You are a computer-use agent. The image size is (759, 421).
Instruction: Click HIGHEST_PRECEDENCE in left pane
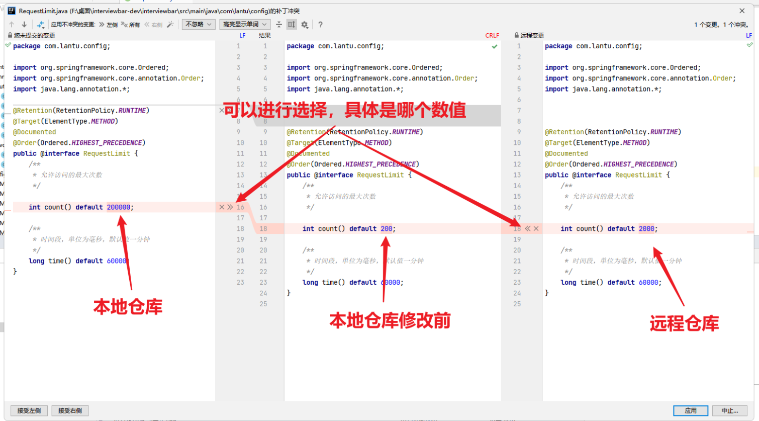coord(107,143)
